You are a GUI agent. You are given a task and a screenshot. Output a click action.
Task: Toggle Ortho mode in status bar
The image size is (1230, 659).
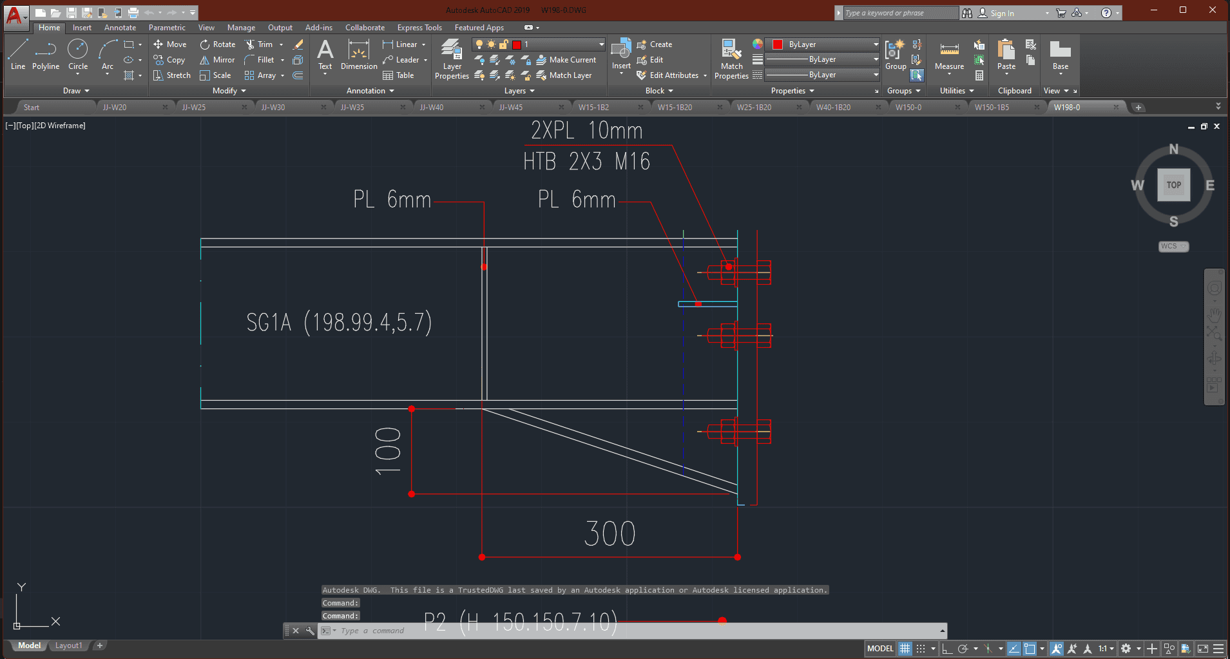coord(947,649)
